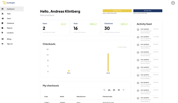Sort table by Manufacturer column header
The image size is (178, 103).
point(81,96)
